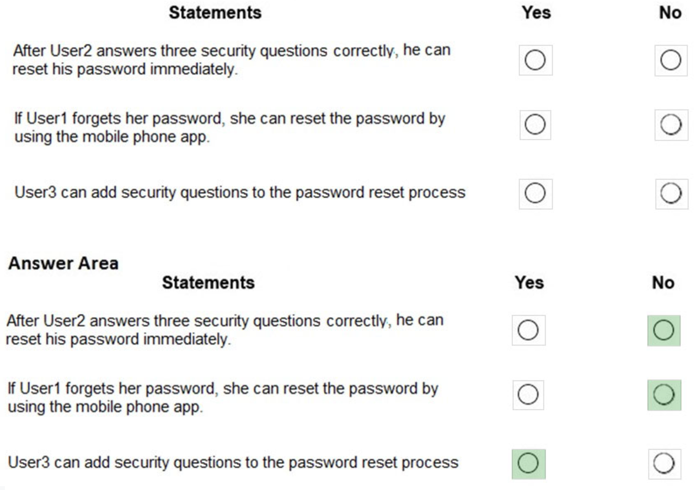The width and height of the screenshot is (696, 490).
Task: Click the top No column header
Action: click(x=671, y=12)
